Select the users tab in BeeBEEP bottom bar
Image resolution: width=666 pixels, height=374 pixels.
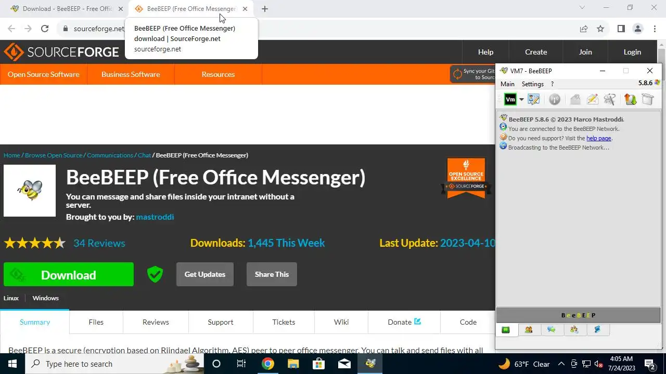point(529,330)
